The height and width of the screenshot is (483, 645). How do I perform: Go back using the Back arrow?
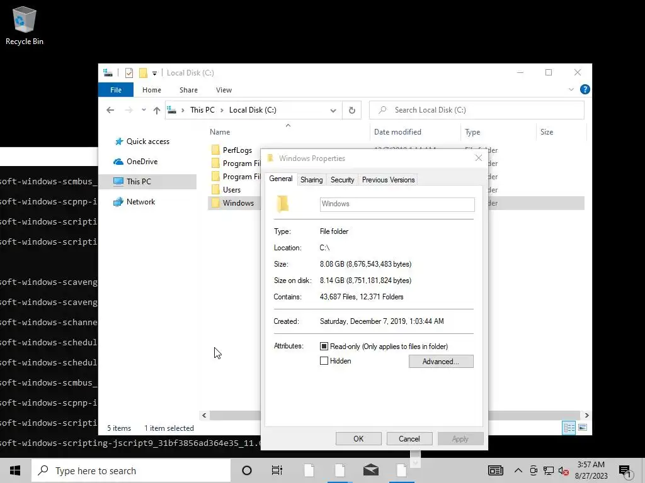click(110, 110)
